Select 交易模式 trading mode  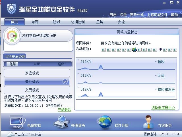[x=37, y=90]
